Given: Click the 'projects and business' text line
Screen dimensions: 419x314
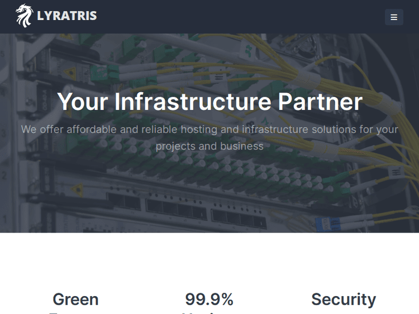Looking at the screenshot, I should (x=209, y=146).
